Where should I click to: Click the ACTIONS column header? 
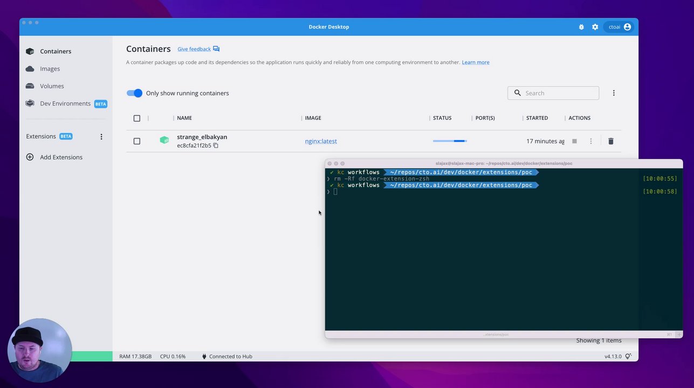tap(580, 118)
